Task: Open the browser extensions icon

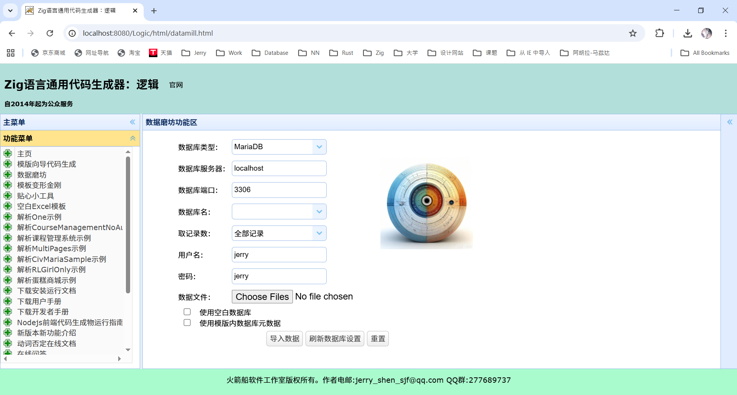Action: click(x=659, y=33)
